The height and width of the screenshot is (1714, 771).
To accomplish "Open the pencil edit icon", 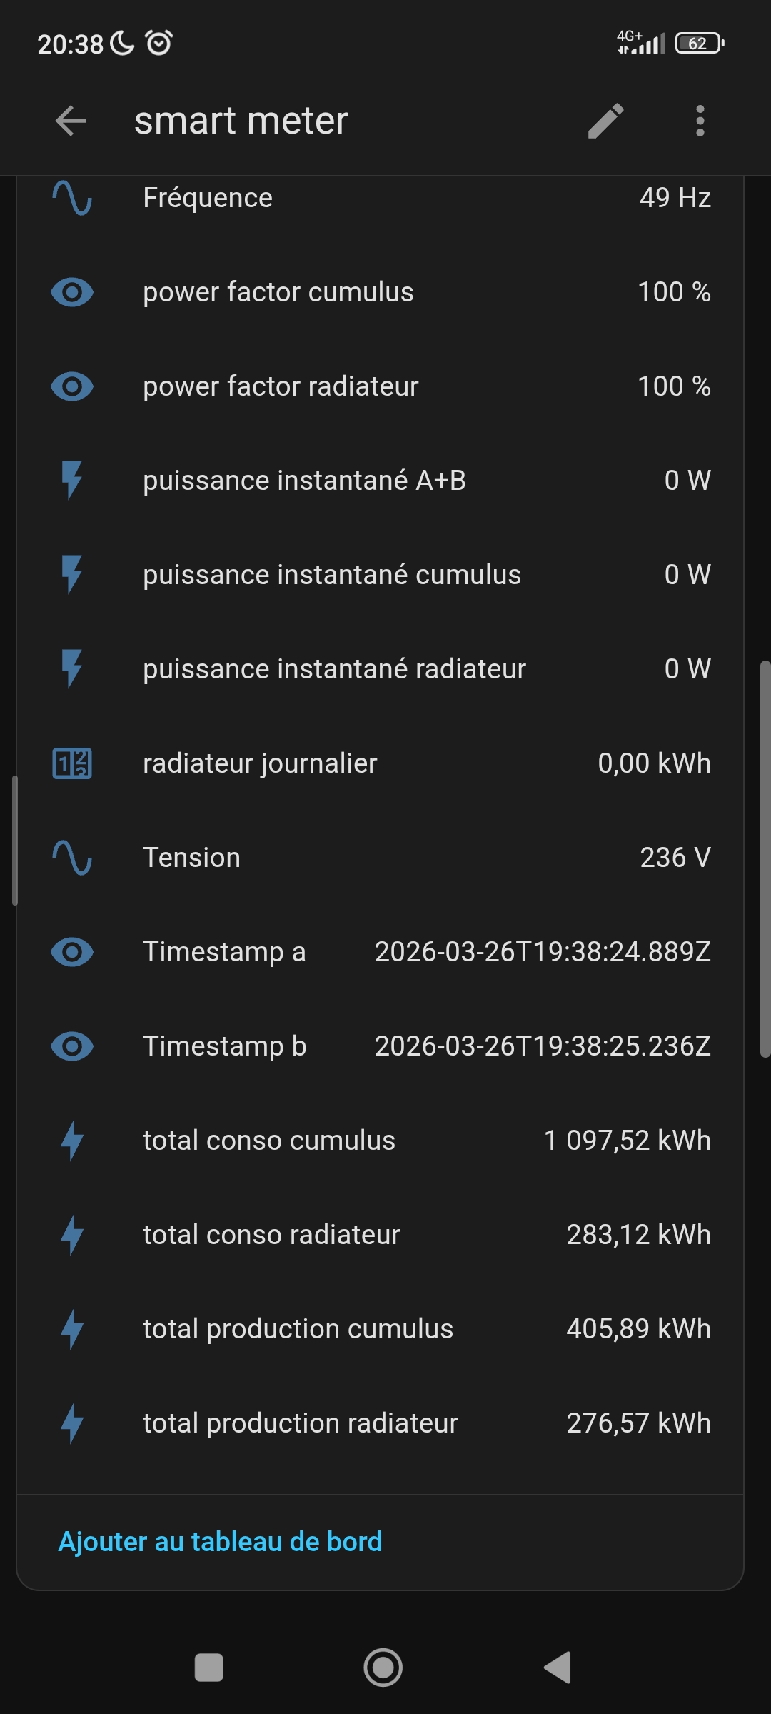I will pyautogui.click(x=605, y=121).
